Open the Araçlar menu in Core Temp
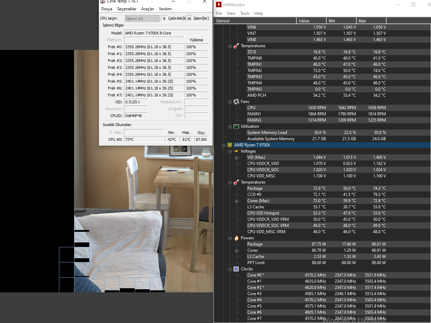This screenshot has height=323, width=431. 148,9
